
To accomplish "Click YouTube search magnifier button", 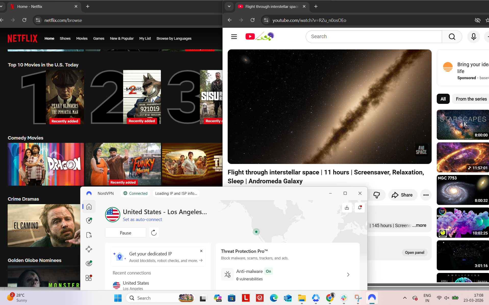I will (452, 37).
